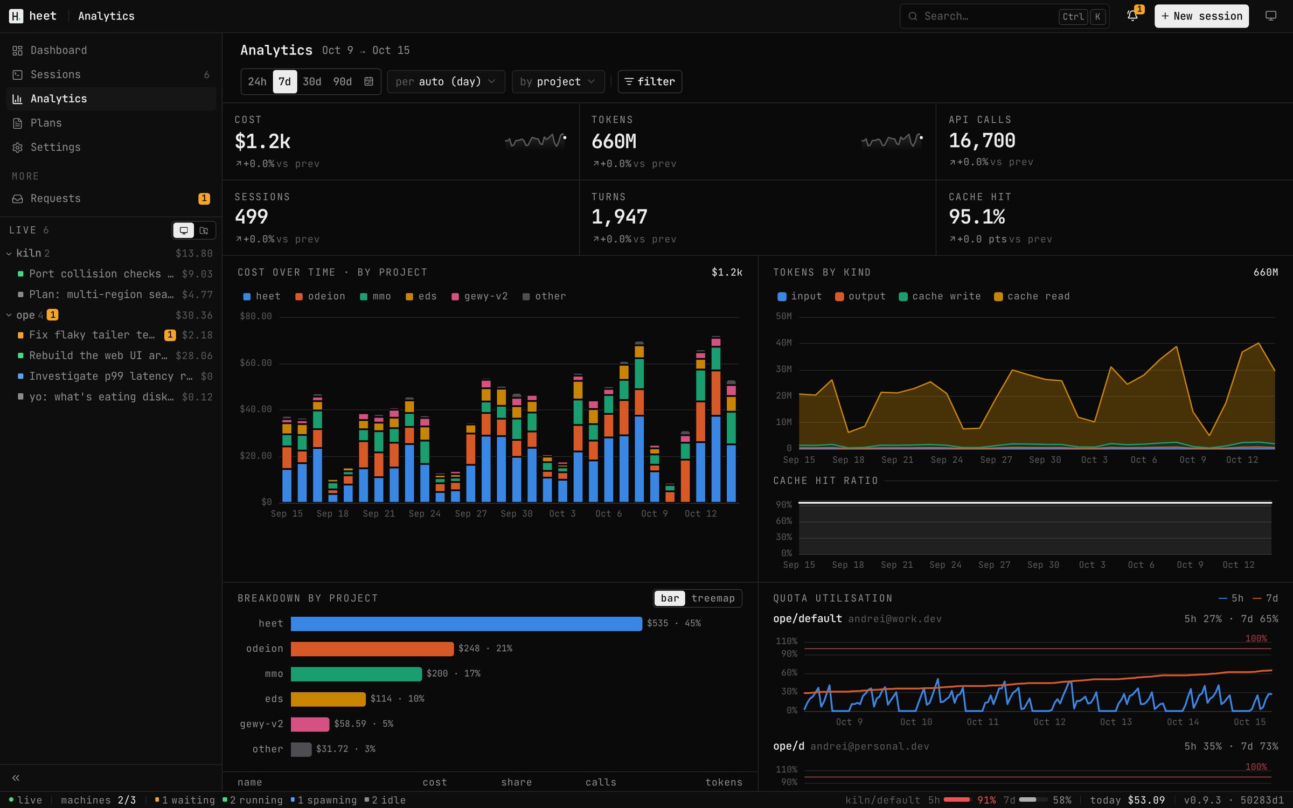Image resolution: width=1293 pixels, height=808 pixels.
Task: Click the Plans document icon
Action: click(18, 123)
